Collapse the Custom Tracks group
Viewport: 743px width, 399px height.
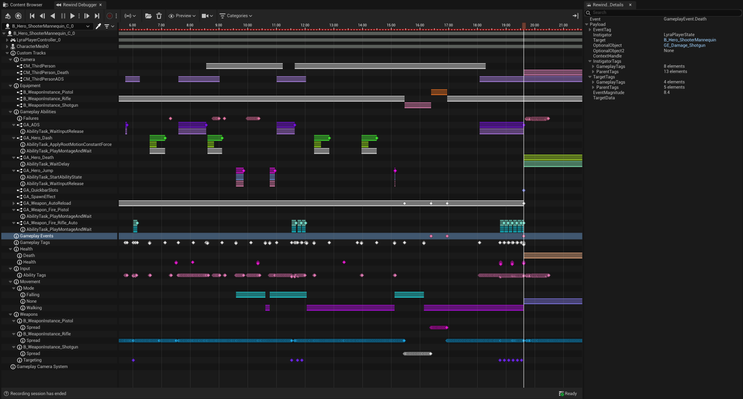point(7,53)
